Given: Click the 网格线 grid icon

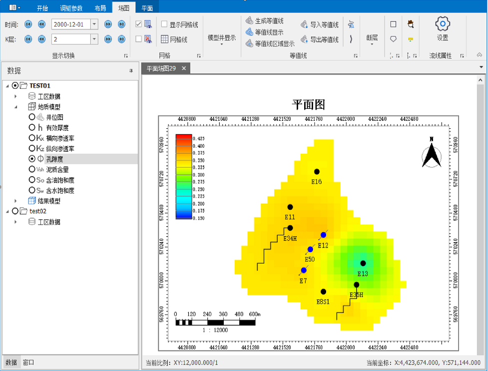Looking at the screenshot, I should point(164,39).
